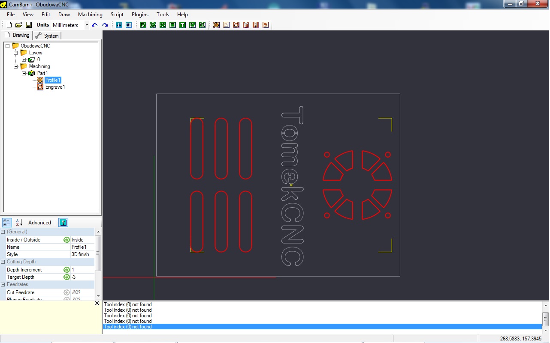The height and width of the screenshot is (343, 550).
Task: Open the Units dropdown
Action: pos(86,25)
